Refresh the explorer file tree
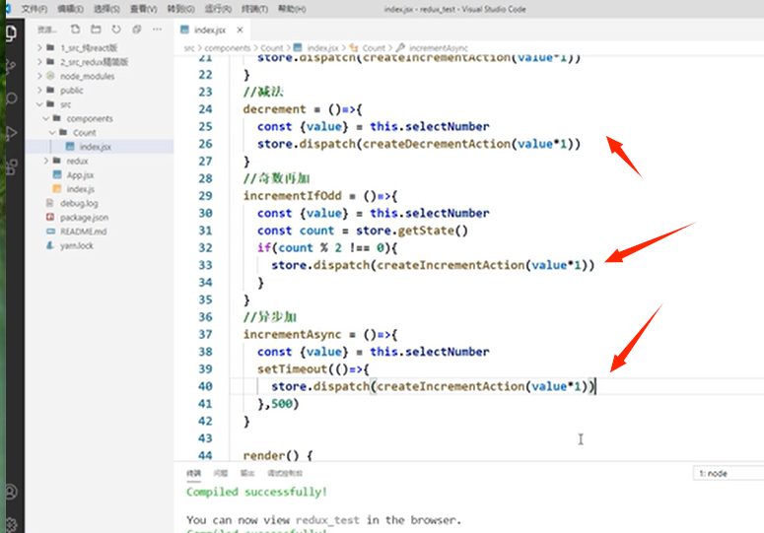Viewport: 764px width, 533px height. [116, 30]
